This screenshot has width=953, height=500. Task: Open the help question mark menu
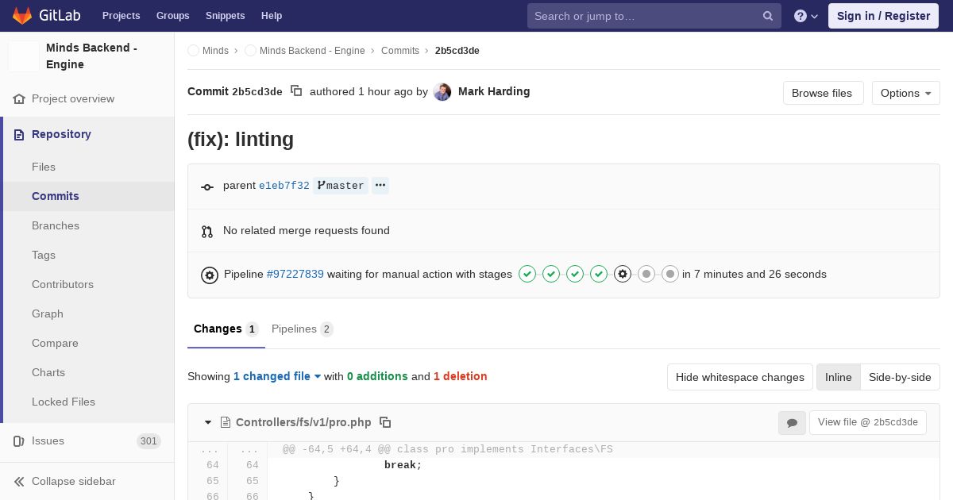805,16
